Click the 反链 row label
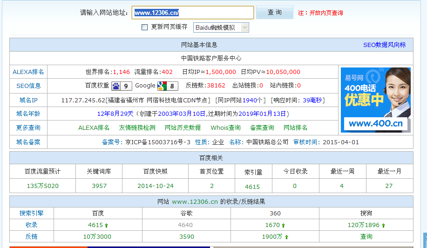 click(32, 236)
